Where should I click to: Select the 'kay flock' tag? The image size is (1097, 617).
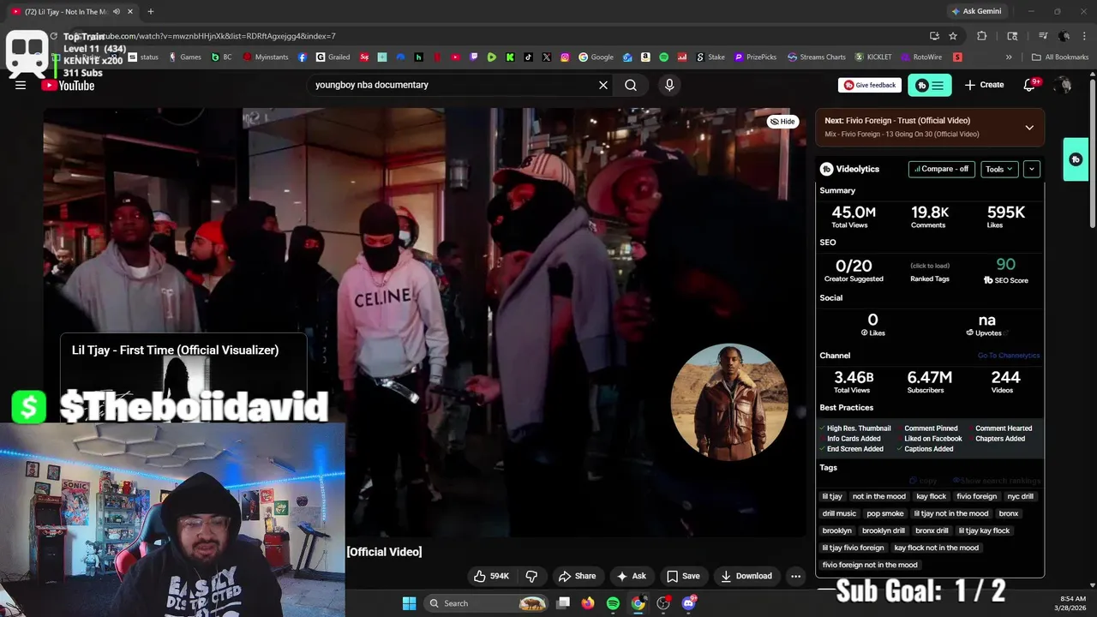point(931,496)
